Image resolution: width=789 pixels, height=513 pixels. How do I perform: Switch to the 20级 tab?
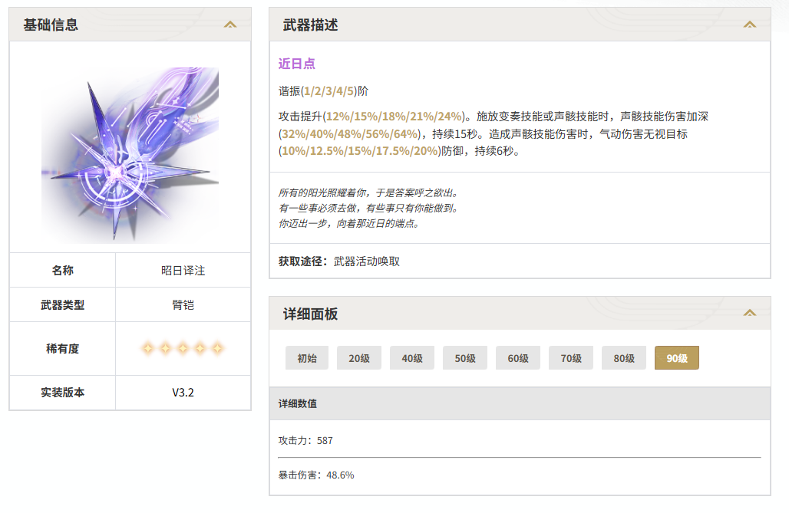click(x=359, y=358)
